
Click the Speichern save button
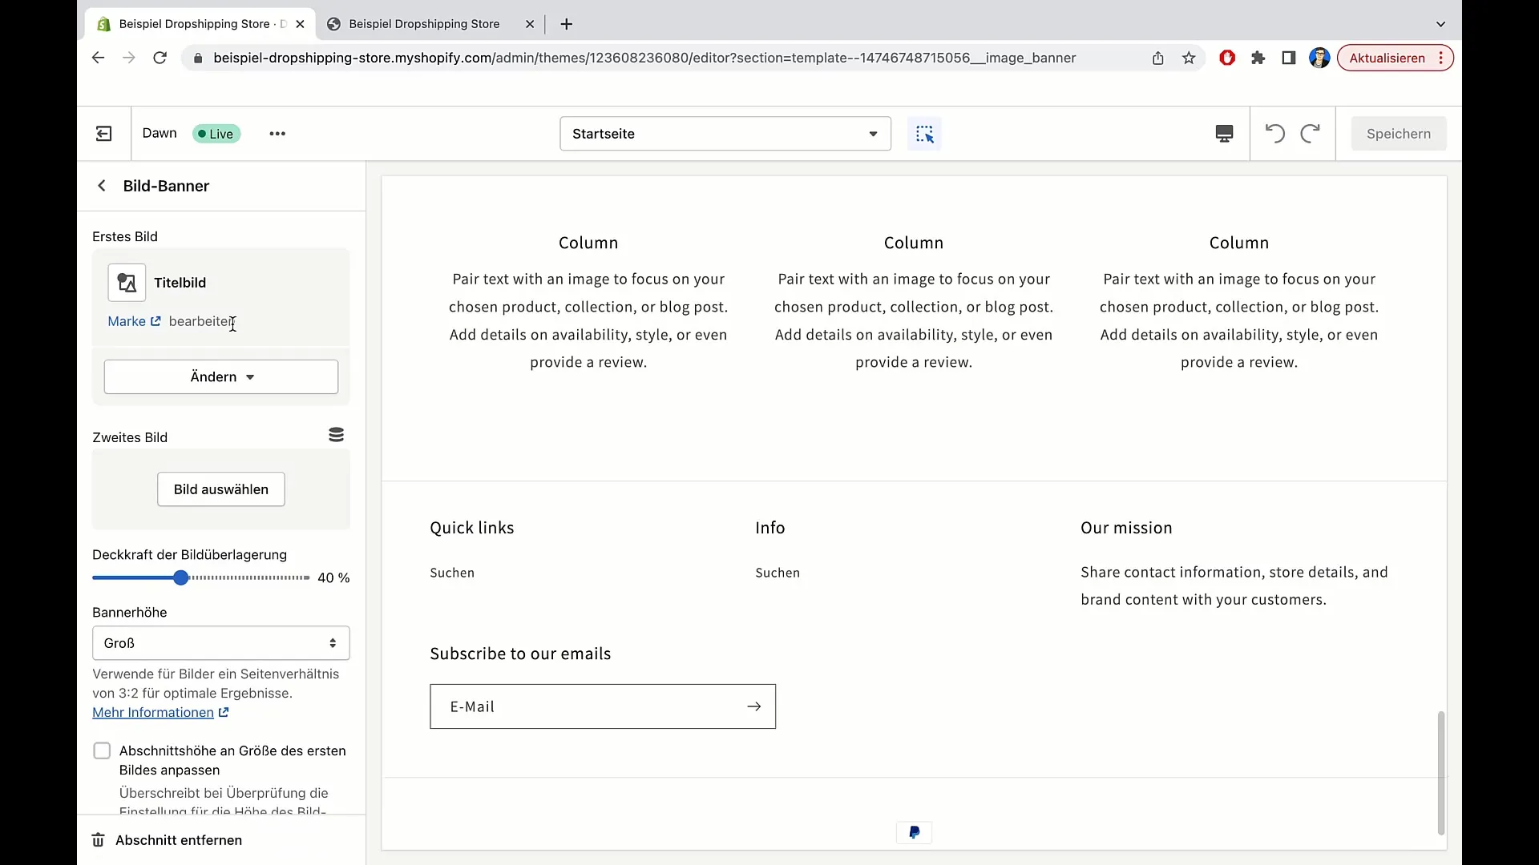1399,134
